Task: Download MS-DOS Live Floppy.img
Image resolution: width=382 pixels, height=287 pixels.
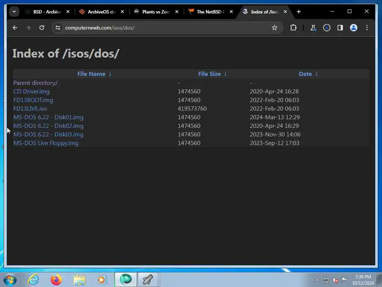Action: coord(46,143)
